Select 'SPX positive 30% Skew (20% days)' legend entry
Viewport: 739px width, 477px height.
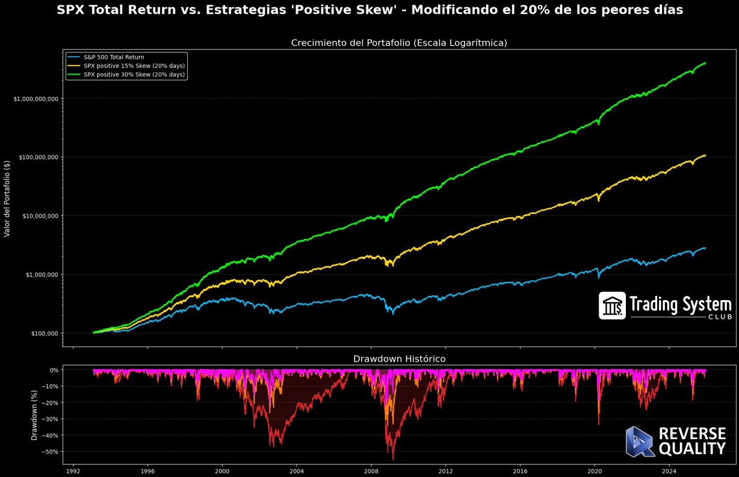pyautogui.click(x=134, y=75)
